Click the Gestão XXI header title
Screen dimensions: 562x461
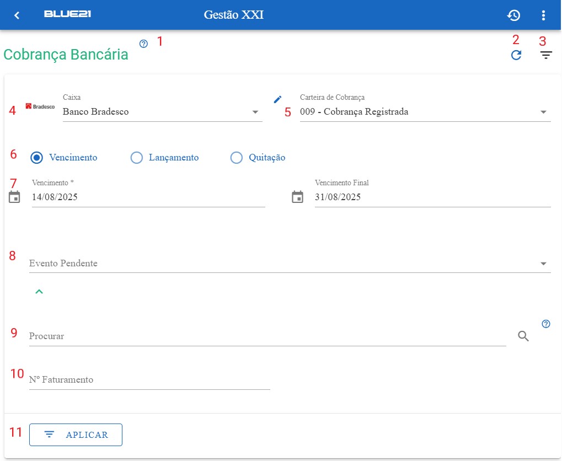(x=234, y=15)
